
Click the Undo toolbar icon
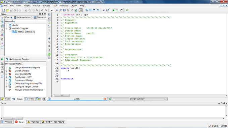click(x=42, y=10)
